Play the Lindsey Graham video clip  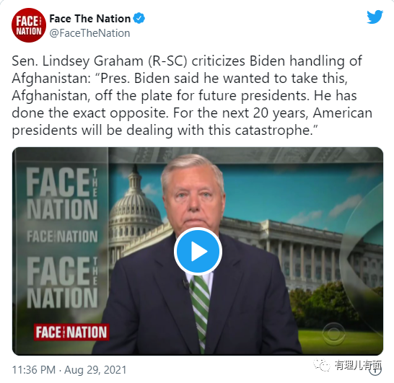click(198, 251)
